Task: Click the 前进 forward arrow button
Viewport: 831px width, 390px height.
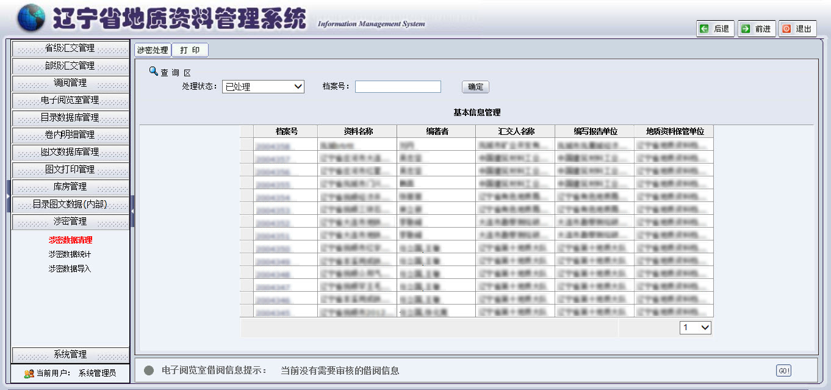Action: tap(757, 29)
